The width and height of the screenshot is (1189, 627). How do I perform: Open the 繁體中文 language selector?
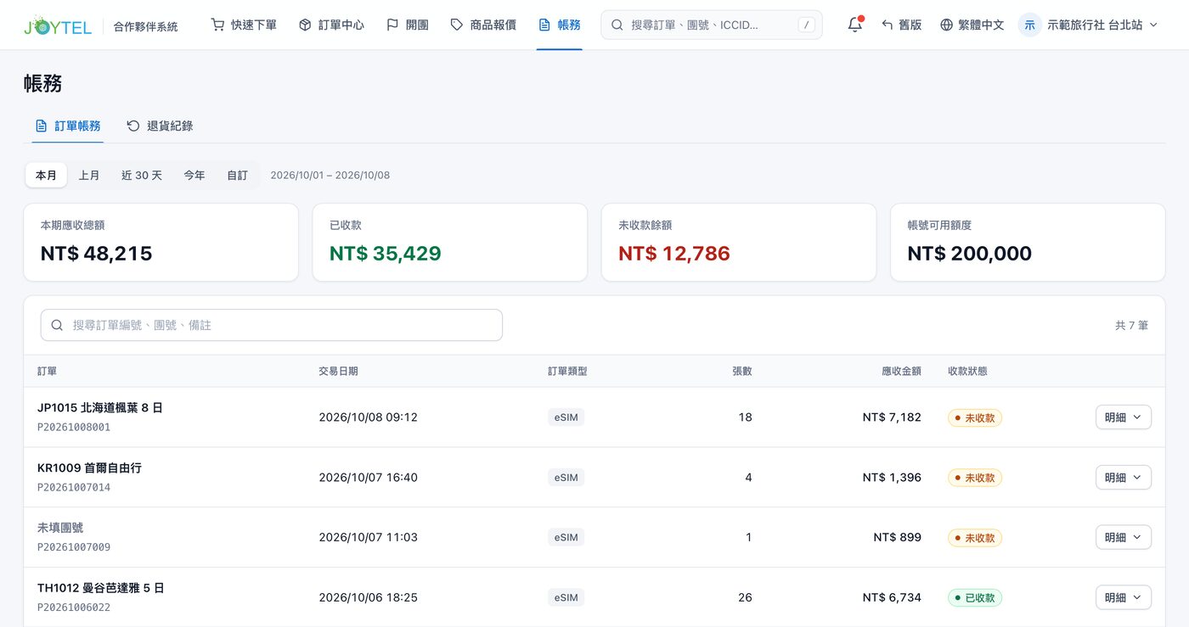(x=972, y=25)
